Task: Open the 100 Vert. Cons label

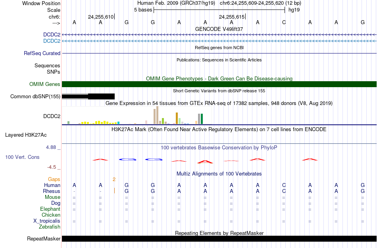Action: [x=22, y=157]
